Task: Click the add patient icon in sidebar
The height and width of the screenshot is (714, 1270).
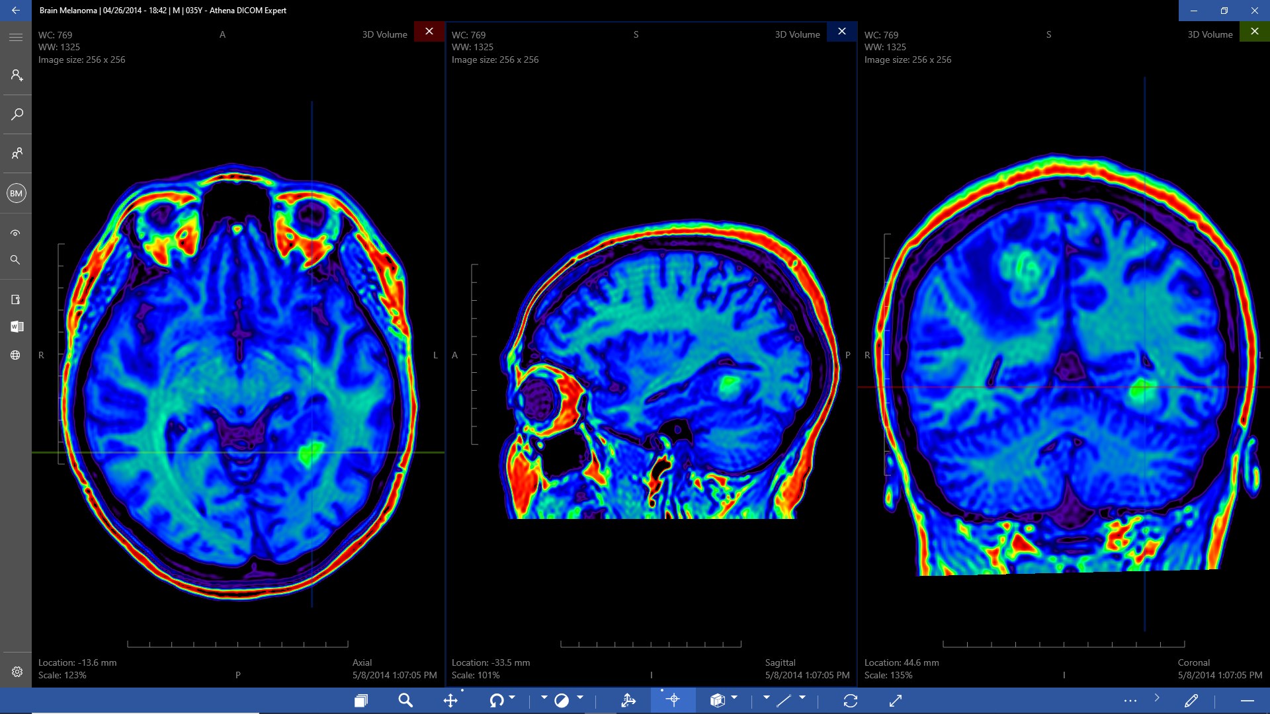Action: click(16, 75)
